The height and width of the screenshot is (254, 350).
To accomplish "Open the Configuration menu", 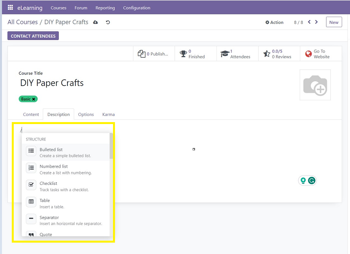I will tap(137, 8).
